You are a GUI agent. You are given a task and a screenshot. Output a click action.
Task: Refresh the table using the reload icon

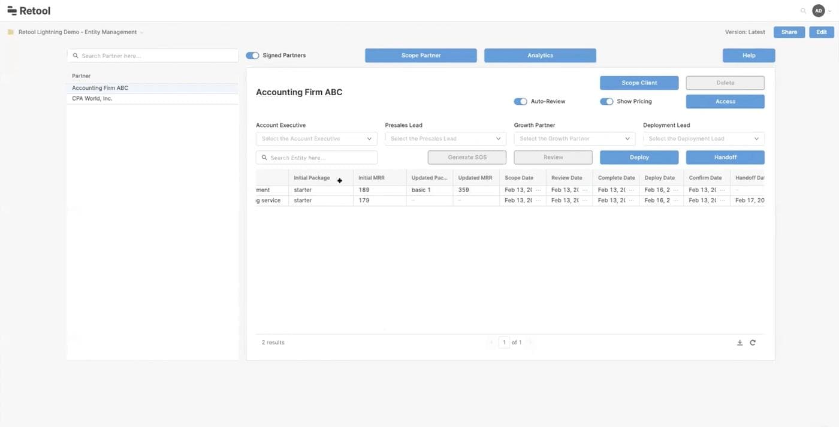pyautogui.click(x=753, y=342)
